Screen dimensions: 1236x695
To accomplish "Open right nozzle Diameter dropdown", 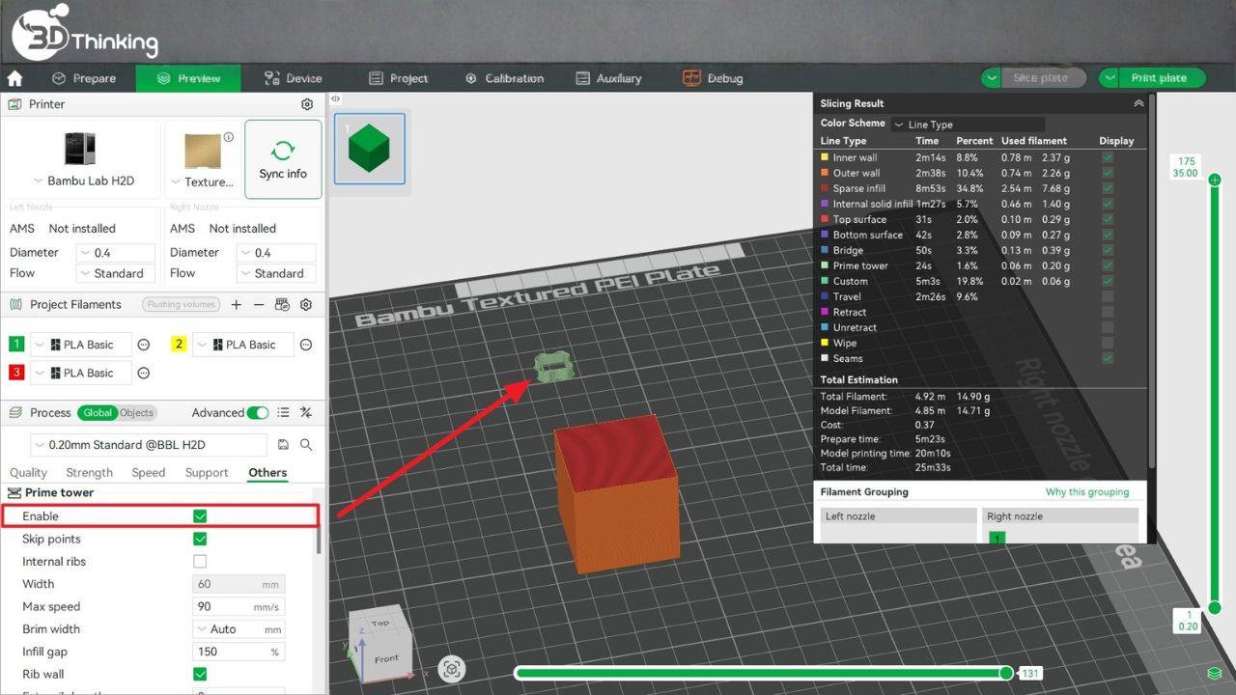I will (x=275, y=253).
